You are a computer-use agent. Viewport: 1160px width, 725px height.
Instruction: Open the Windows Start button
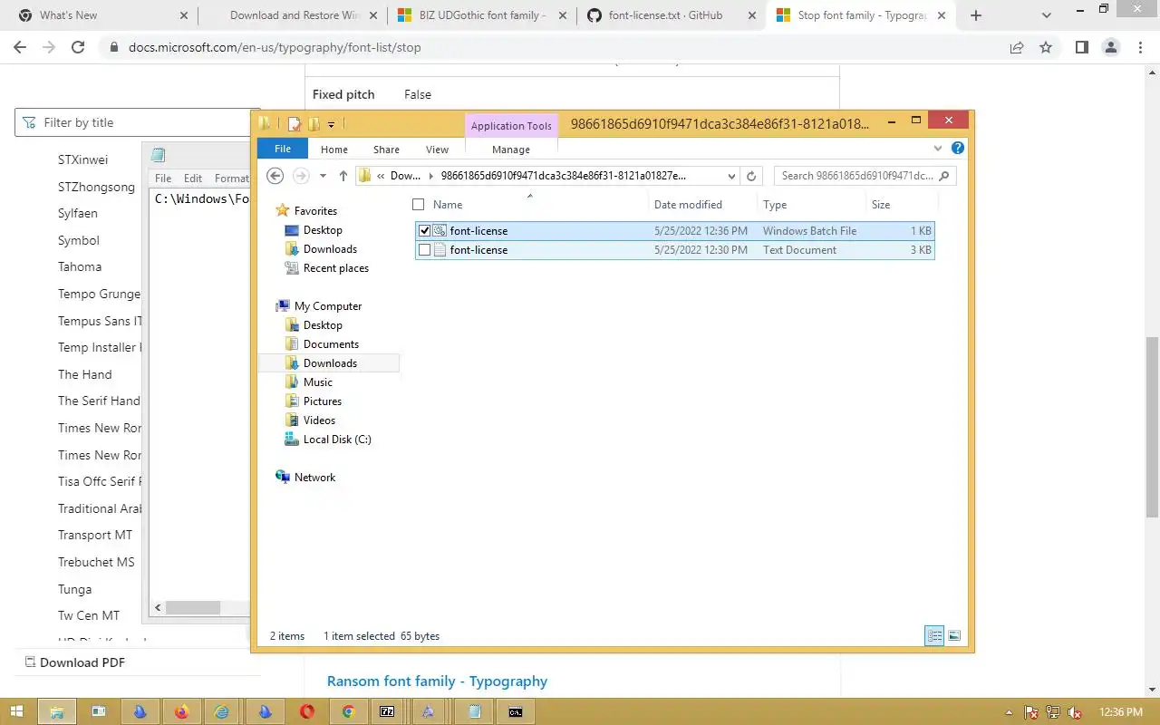pos(17,712)
